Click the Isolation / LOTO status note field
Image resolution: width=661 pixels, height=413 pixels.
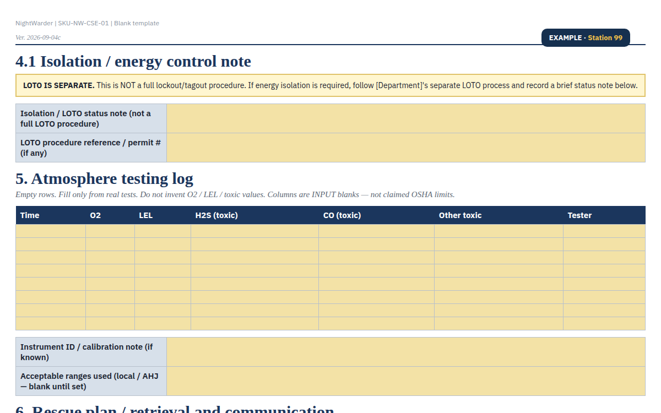pyautogui.click(x=406, y=118)
